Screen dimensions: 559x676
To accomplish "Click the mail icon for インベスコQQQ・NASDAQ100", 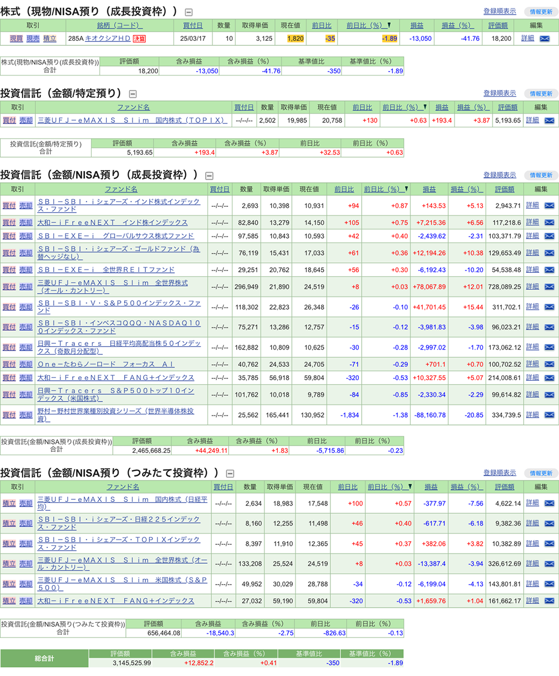I will (x=549, y=327).
